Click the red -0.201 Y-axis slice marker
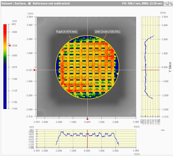 pyautogui.click(x=34, y=70)
